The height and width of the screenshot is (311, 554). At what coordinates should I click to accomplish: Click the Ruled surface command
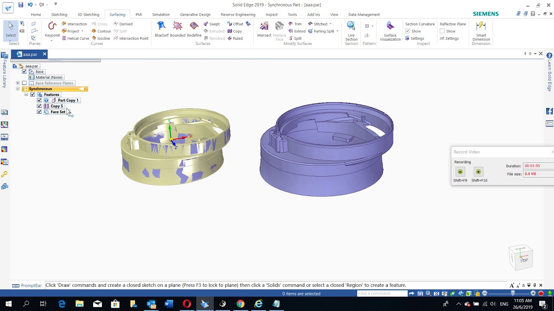point(235,38)
